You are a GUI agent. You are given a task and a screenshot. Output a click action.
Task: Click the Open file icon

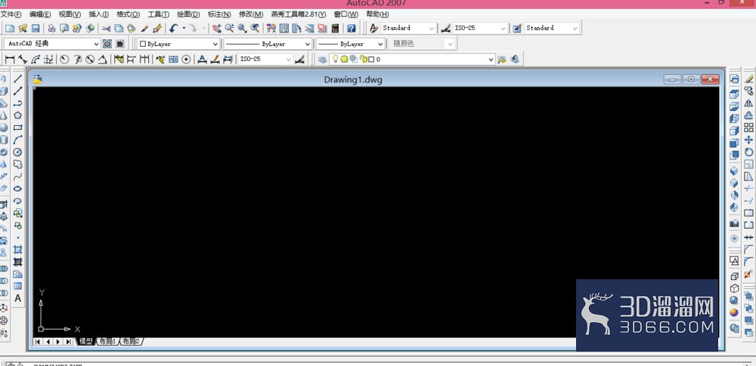coord(23,29)
